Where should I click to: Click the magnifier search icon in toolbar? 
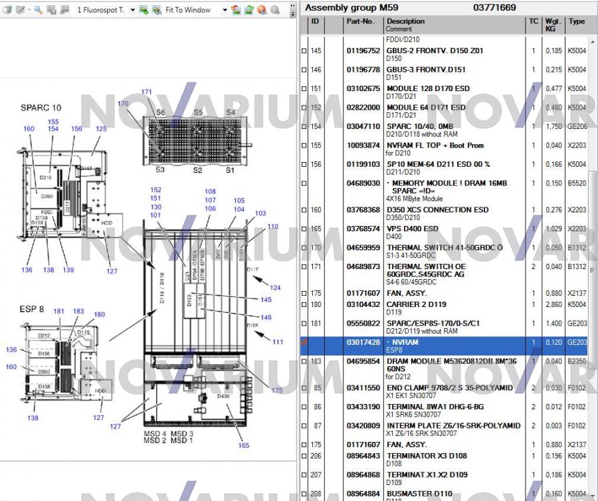38,10
